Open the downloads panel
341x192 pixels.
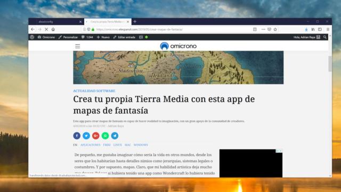tap(306, 29)
